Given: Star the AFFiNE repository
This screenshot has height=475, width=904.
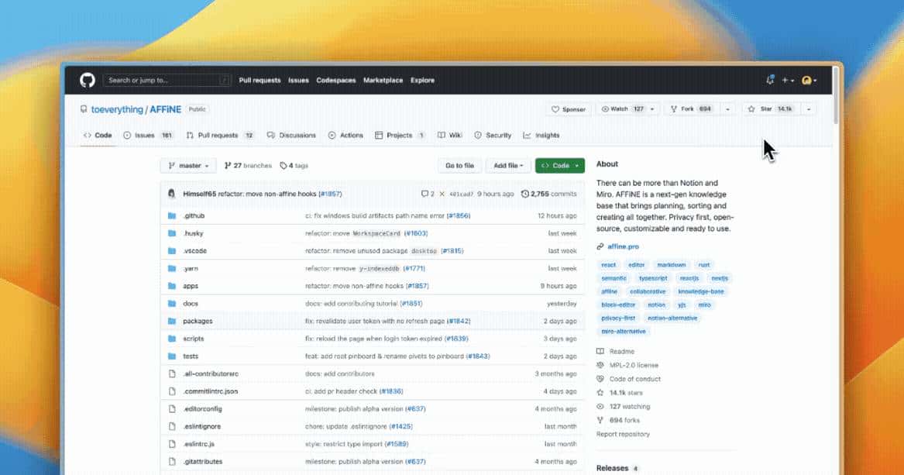Looking at the screenshot, I should click(x=770, y=109).
